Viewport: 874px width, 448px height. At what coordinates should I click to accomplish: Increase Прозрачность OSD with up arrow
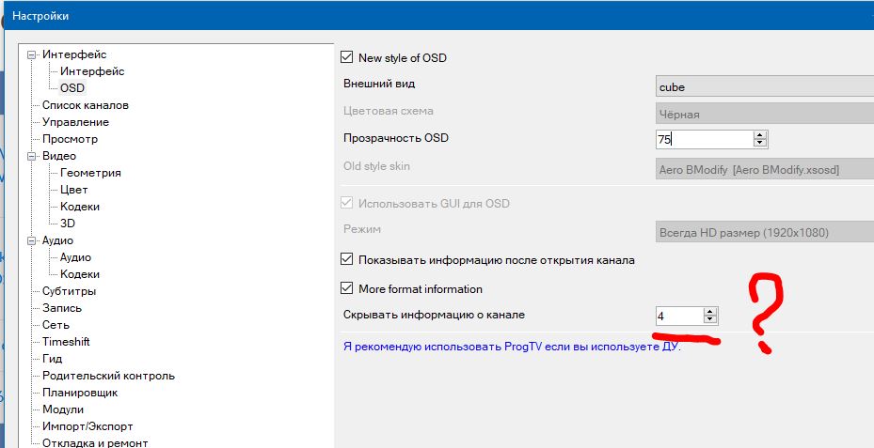click(760, 134)
